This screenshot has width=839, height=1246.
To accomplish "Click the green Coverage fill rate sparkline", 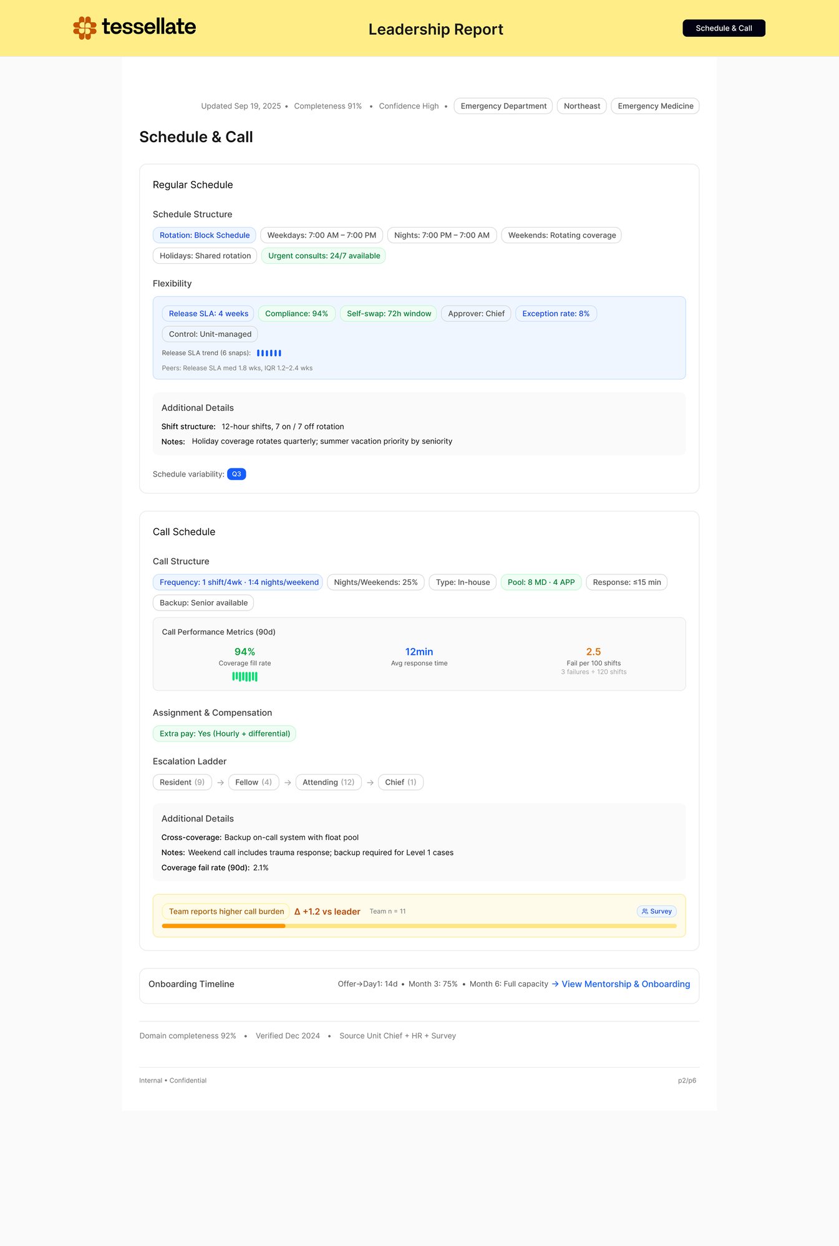I will point(245,677).
